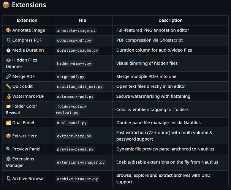231x190 pixels.
Task: Click the Archive Browser extension name
Action: [28, 179]
